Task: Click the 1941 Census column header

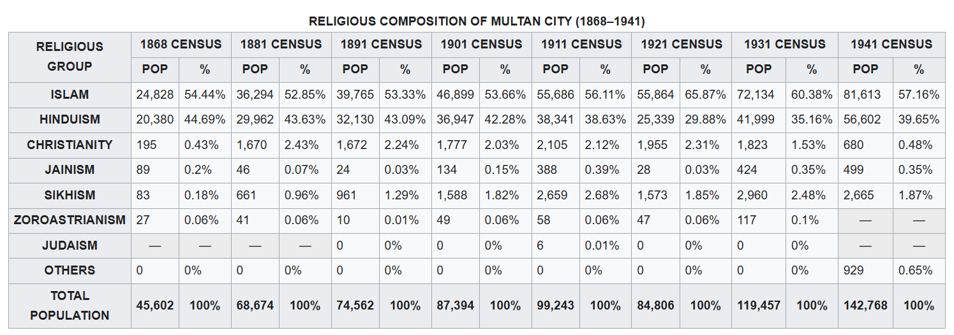Action: tap(891, 44)
